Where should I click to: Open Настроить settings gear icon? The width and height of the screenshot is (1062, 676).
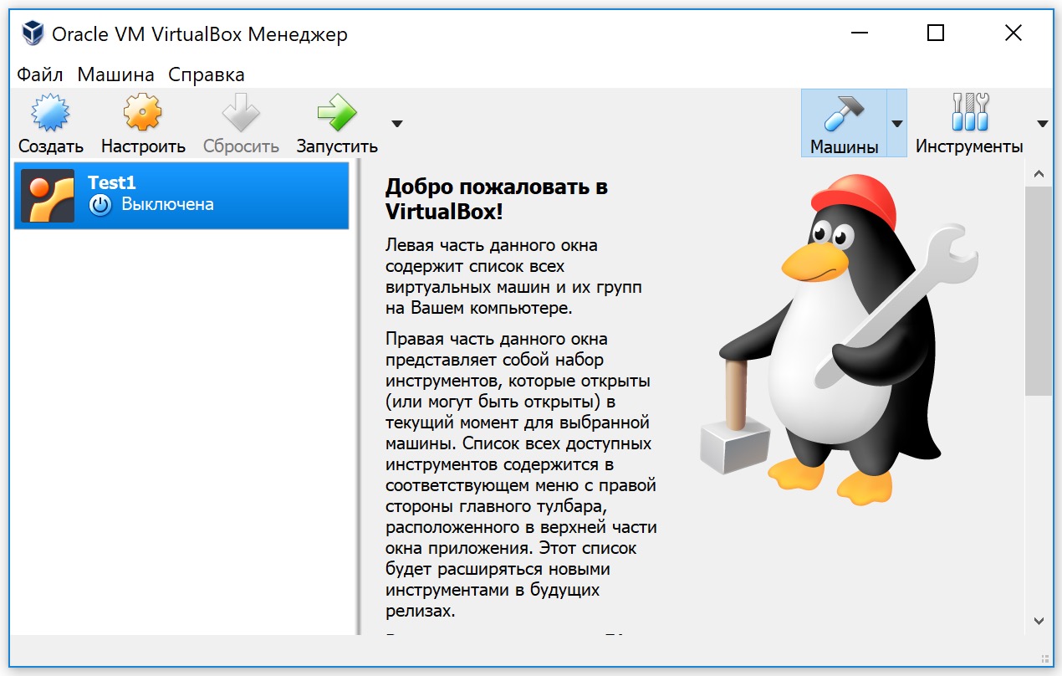(143, 113)
